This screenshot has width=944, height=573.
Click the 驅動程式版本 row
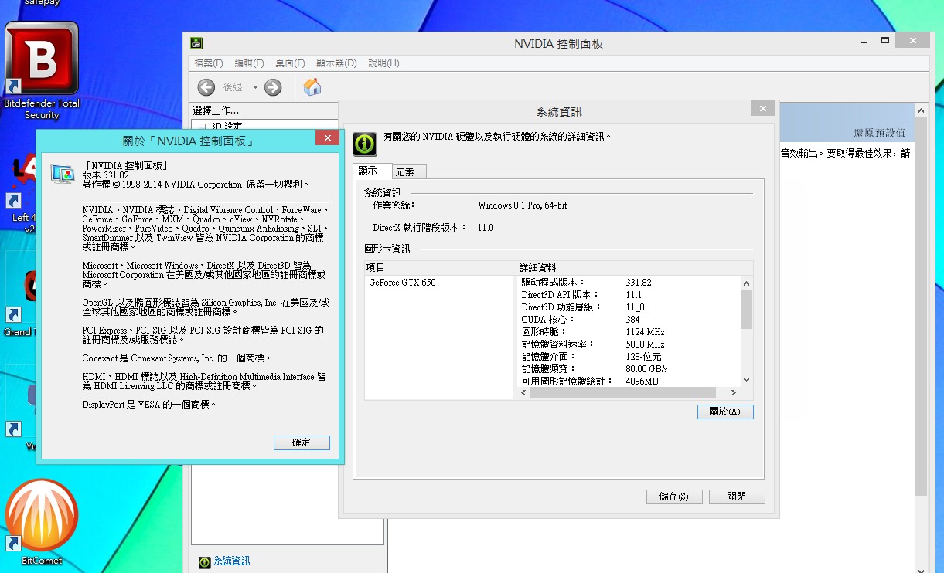pyautogui.click(x=628, y=283)
